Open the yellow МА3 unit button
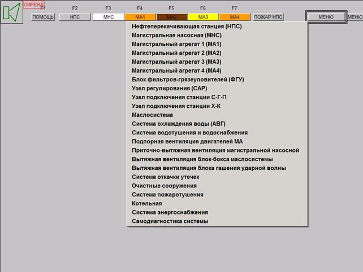Viewport: 363px width, 272px height. (203, 17)
